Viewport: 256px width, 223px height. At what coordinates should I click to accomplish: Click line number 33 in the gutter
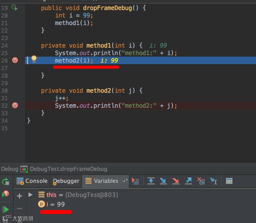click(x=4, y=113)
